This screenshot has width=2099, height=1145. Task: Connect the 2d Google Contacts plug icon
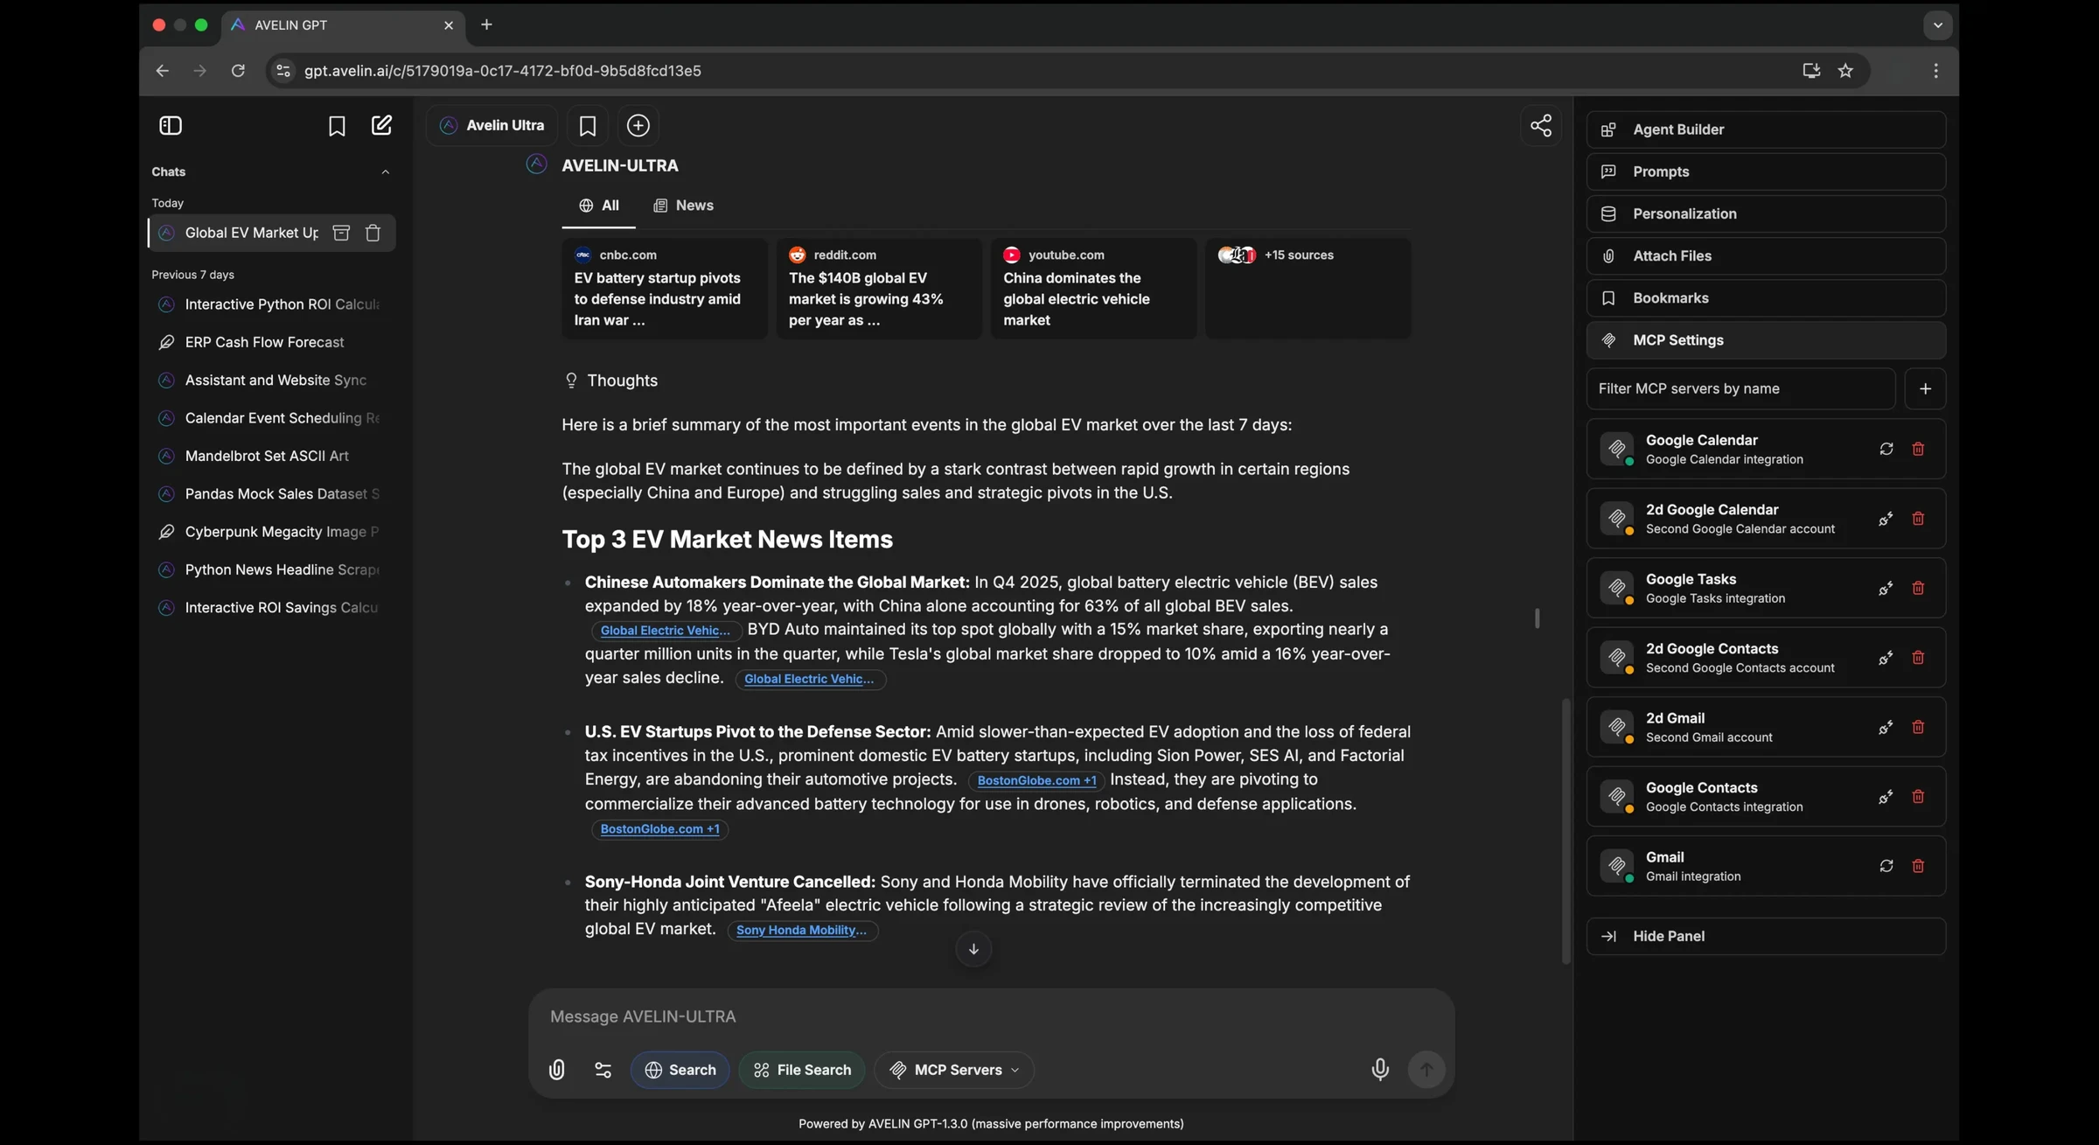pos(1886,658)
